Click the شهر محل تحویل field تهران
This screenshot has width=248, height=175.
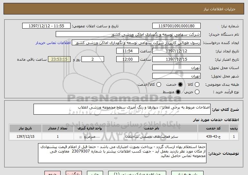(x=176, y=76)
